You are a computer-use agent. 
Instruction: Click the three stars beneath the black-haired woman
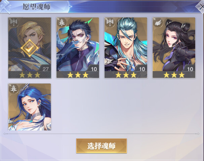174,75
